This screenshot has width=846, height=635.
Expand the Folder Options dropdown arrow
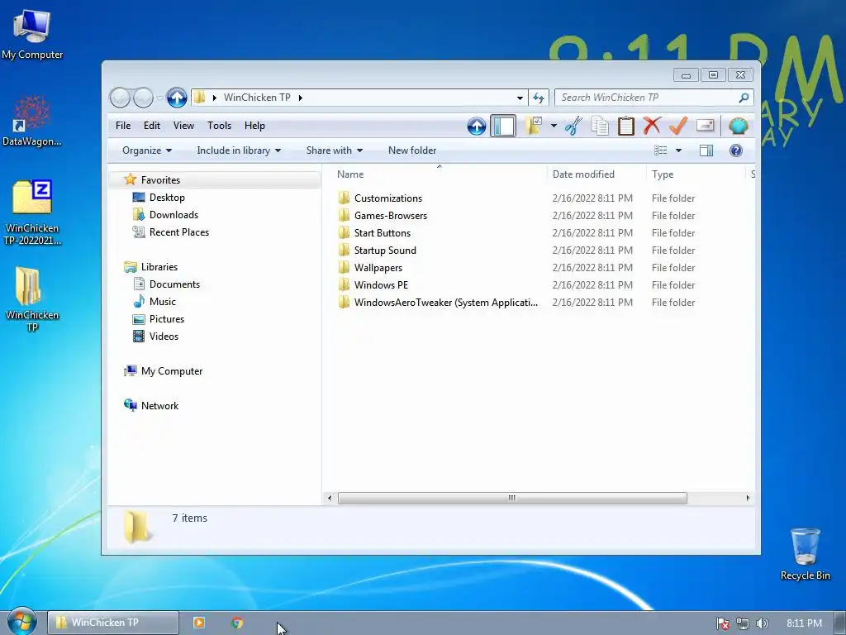(x=554, y=127)
